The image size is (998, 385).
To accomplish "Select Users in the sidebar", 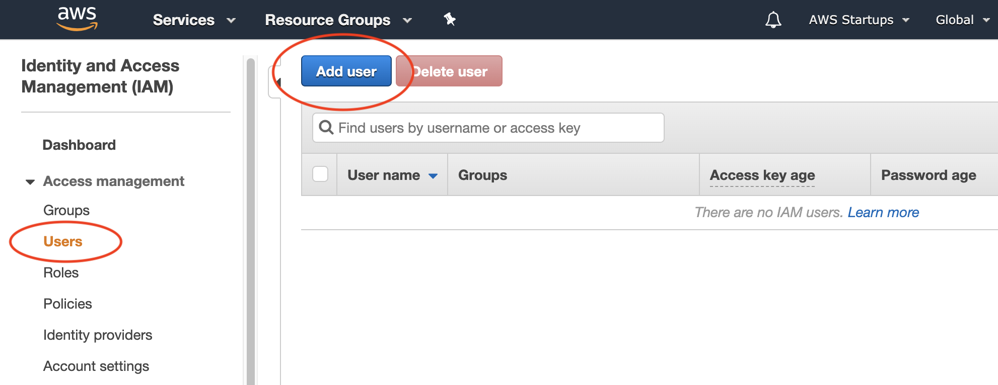I will click(x=63, y=242).
